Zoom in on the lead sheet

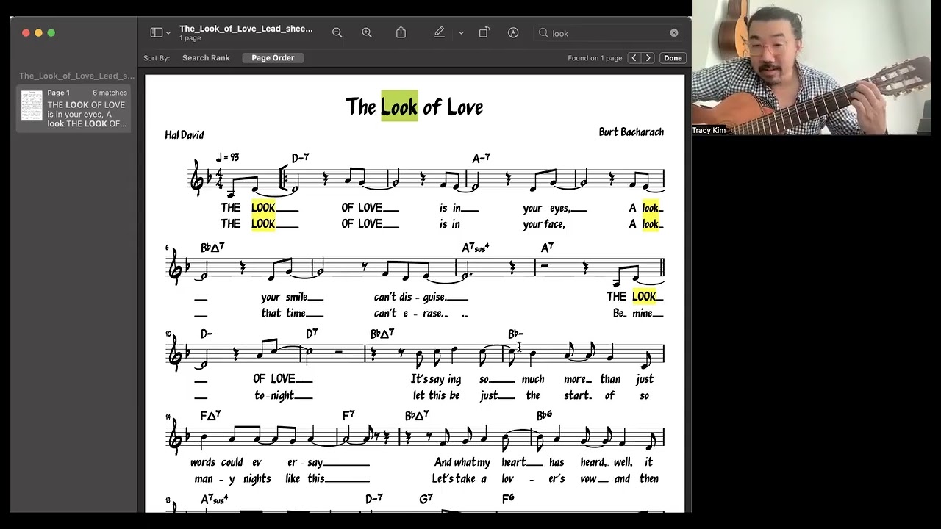(x=367, y=32)
